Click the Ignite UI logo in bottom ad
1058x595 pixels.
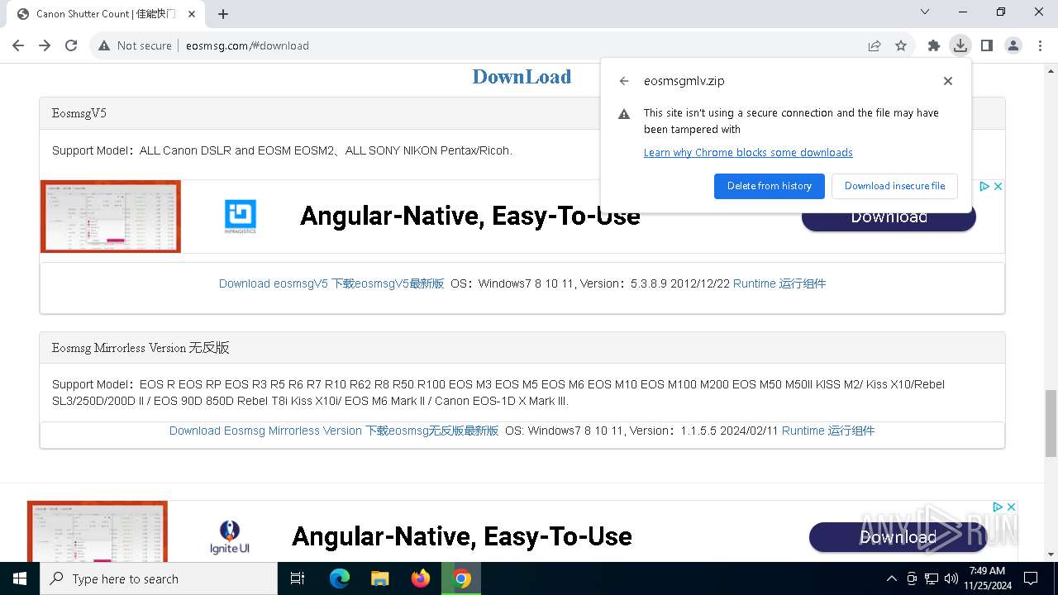click(x=230, y=537)
